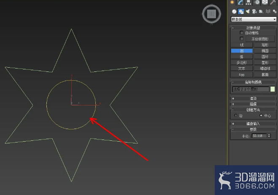Select the 中心 center radio button
Screen dimensions: 278x195
point(261,116)
